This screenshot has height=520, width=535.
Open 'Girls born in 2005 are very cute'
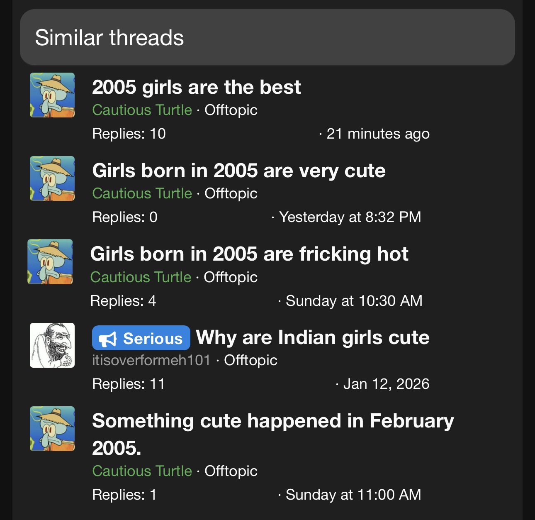238,171
